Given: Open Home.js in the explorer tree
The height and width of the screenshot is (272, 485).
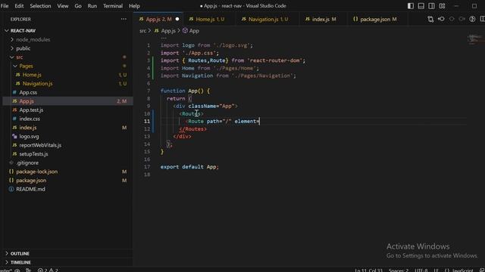Looking at the screenshot, I should click(x=67, y=75).
